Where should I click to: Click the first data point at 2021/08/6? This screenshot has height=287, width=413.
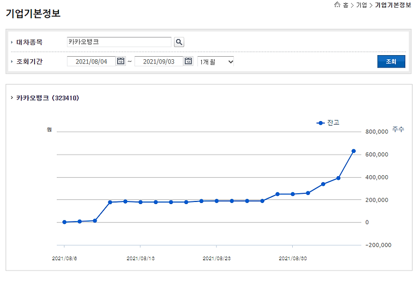click(x=64, y=222)
